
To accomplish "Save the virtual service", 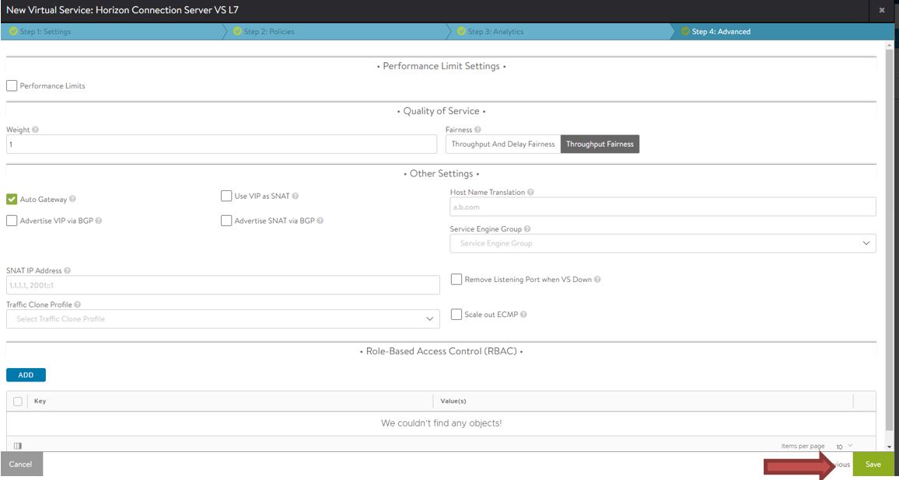I will click(x=873, y=464).
